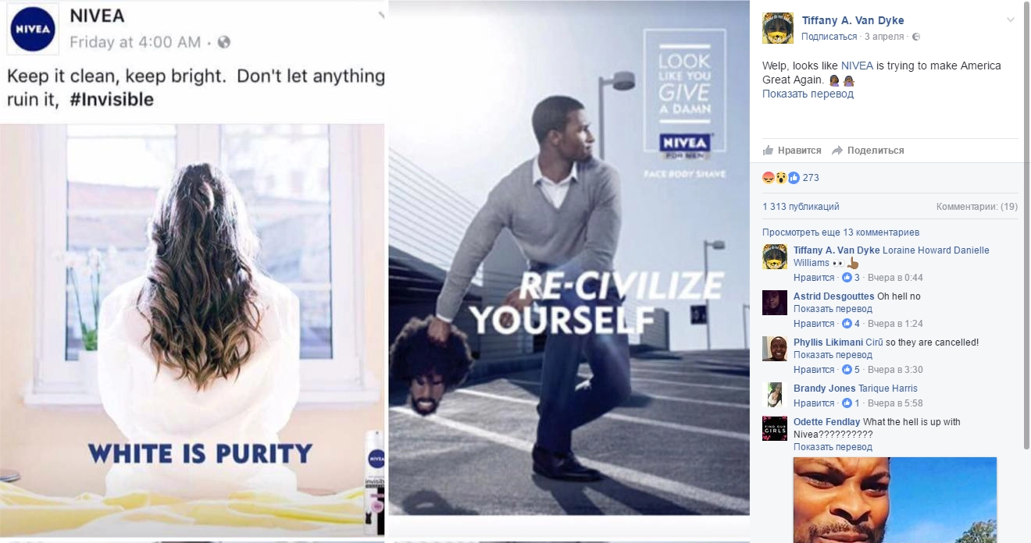Viewport: 1031px width, 543px height.
Task: Click the #Invisible hashtag
Action: 112,100
